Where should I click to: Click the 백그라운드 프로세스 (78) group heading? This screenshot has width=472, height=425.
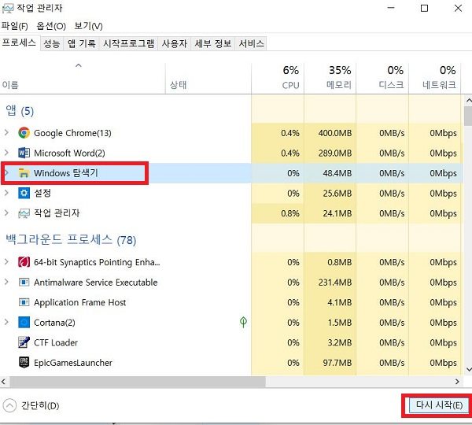71,240
